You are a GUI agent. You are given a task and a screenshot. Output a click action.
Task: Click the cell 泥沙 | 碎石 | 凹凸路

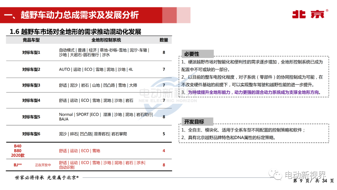(x=93, y=134)
